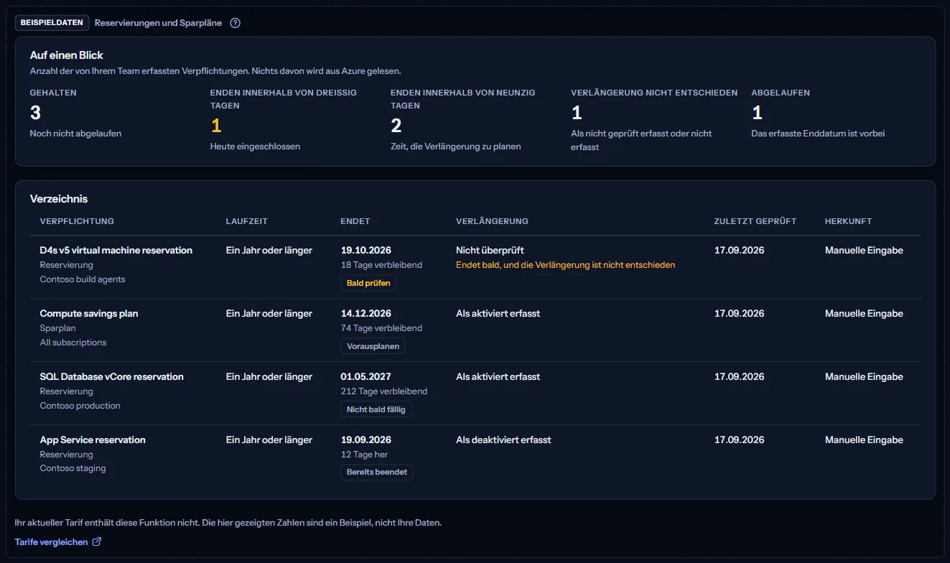Click Contoso staging text
This screenshot has height=563, width=950.
pos(73,468)
